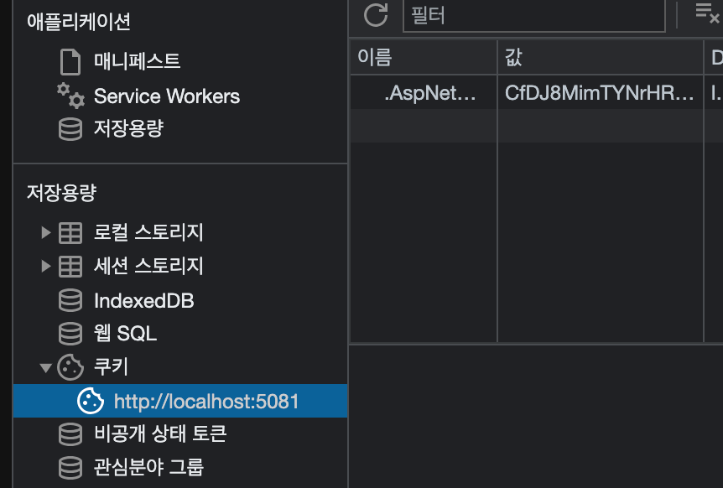Open the 매니페스트 item
Viewport: 723px width, 488px height.
(137, 61)
